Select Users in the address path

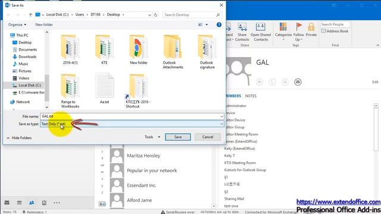[x=80, y=14]
